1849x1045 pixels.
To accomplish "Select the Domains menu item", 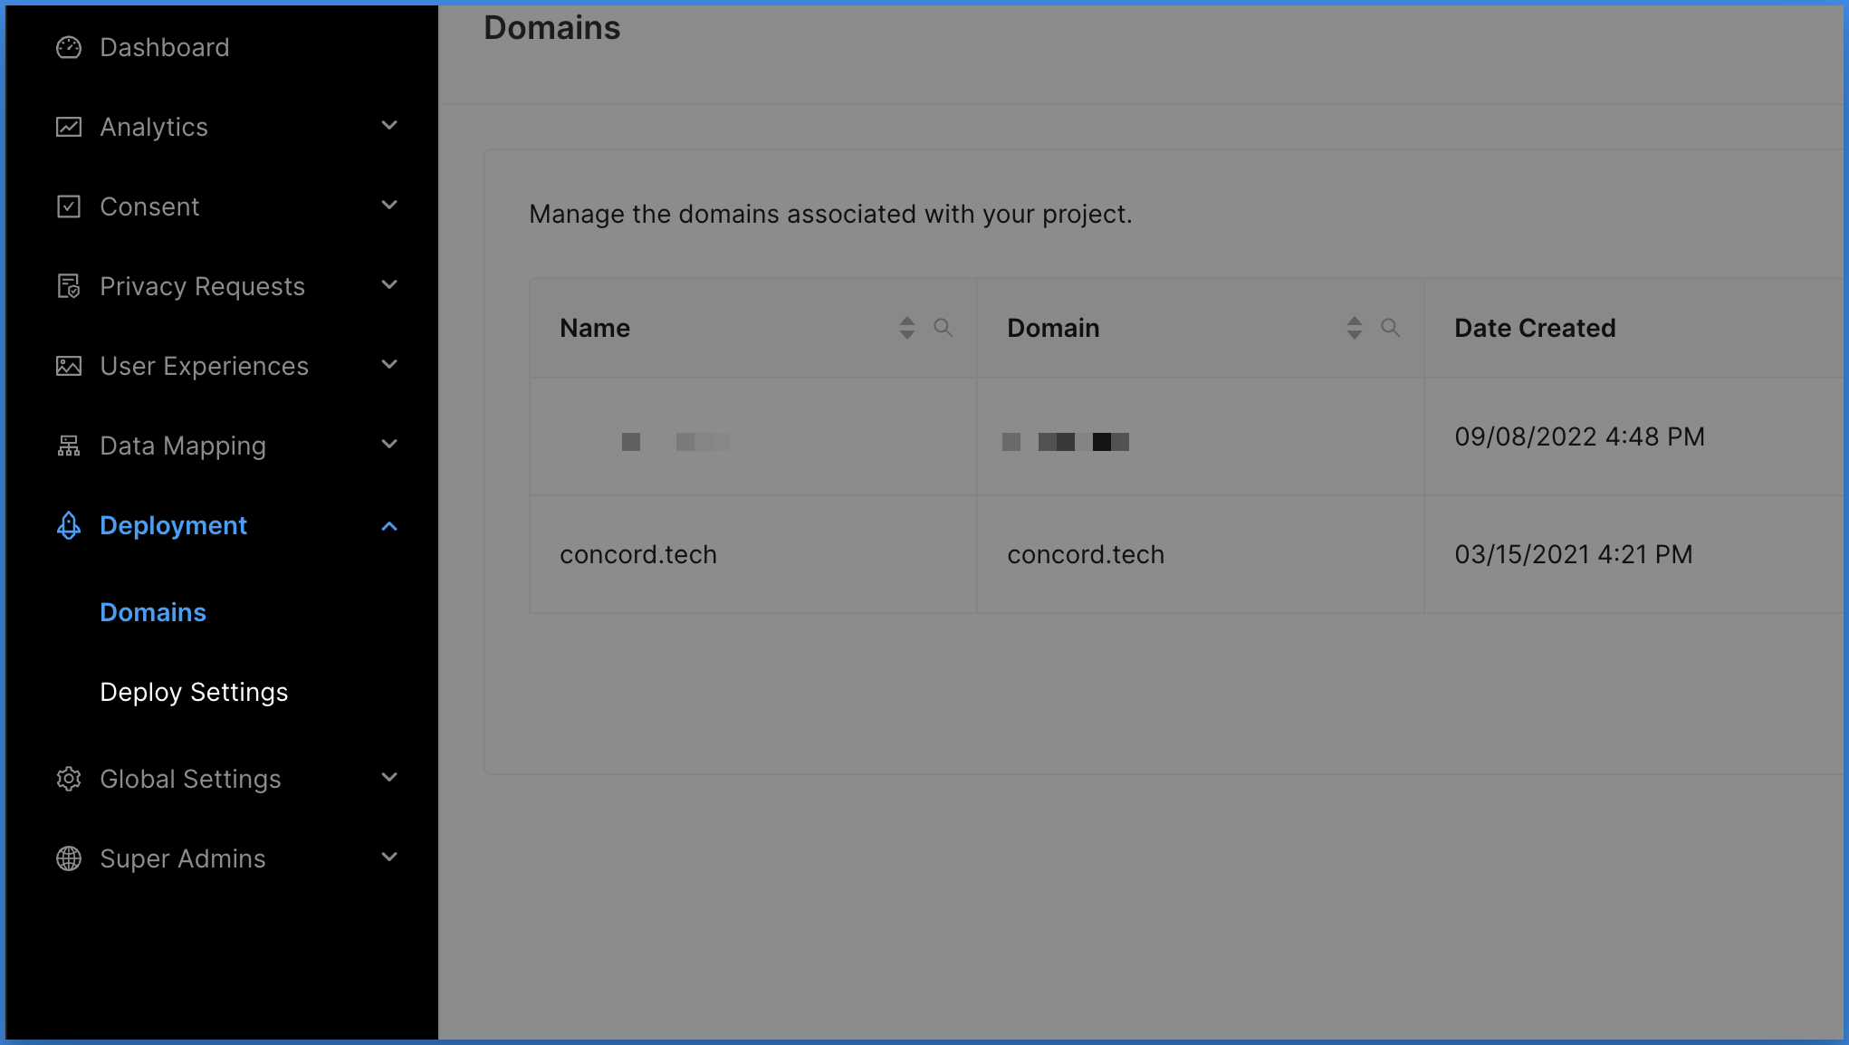I will click(152, 612).
